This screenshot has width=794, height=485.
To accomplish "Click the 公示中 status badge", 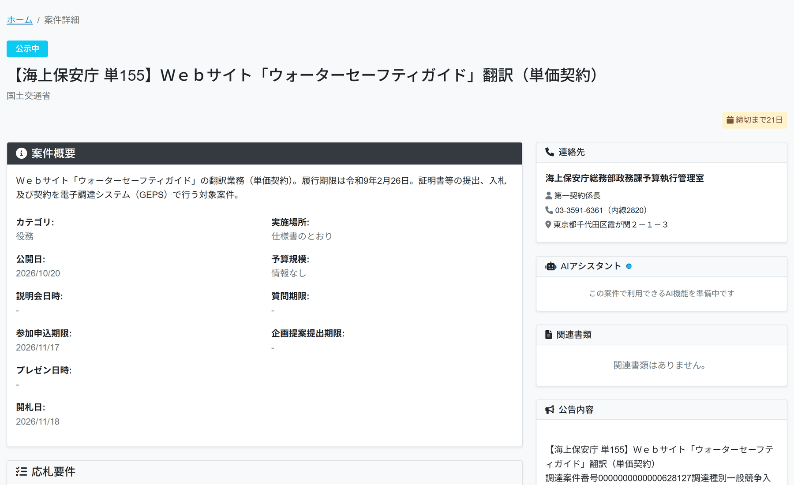I will (x=27, y=49).
